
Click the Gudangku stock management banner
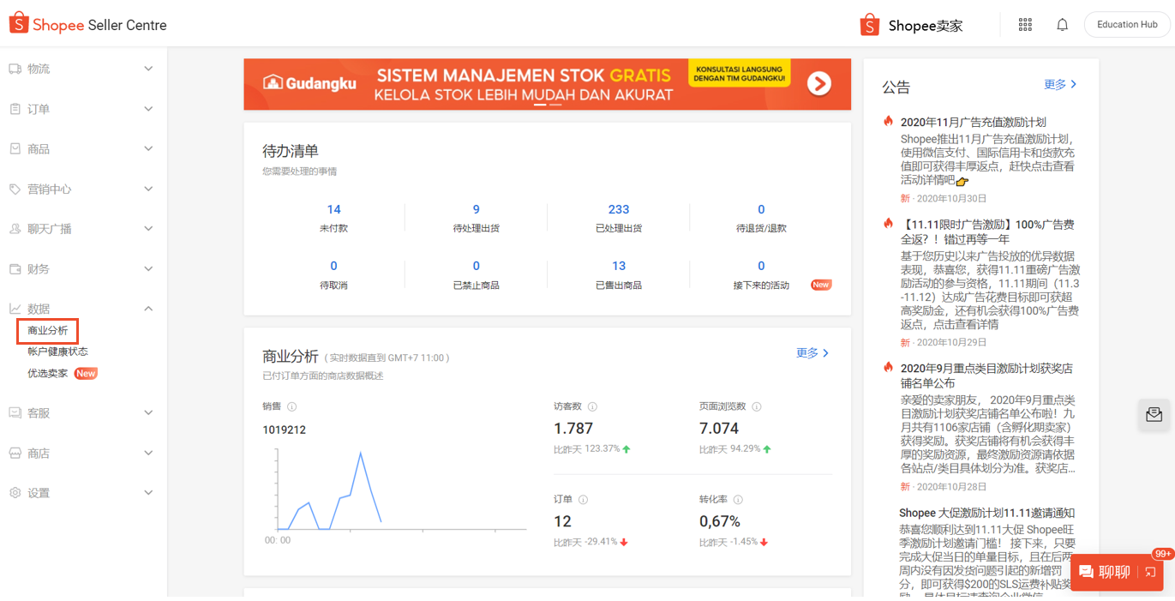(547, 84)
